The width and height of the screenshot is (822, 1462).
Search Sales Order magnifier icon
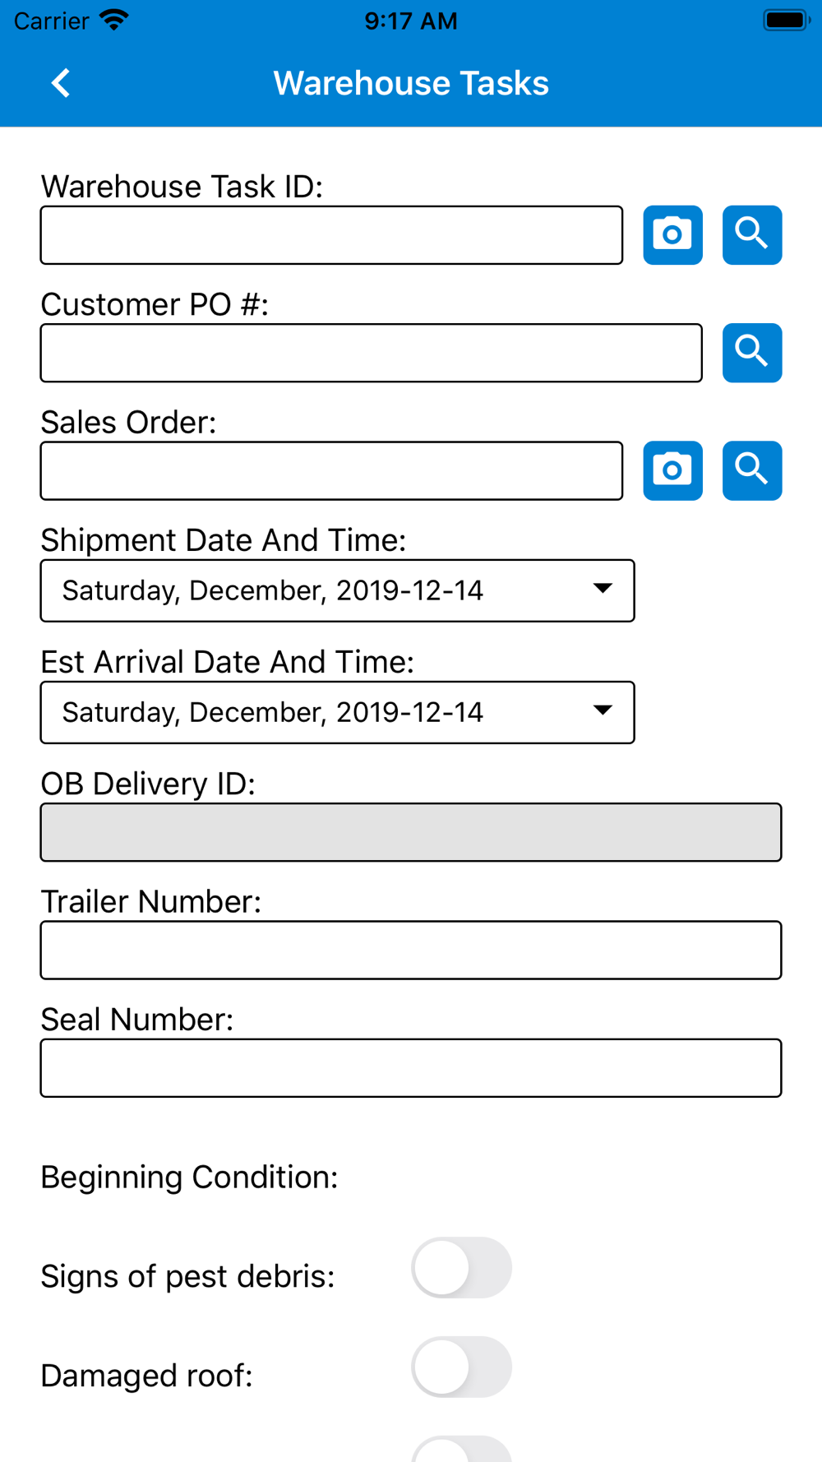pos(751,470)
